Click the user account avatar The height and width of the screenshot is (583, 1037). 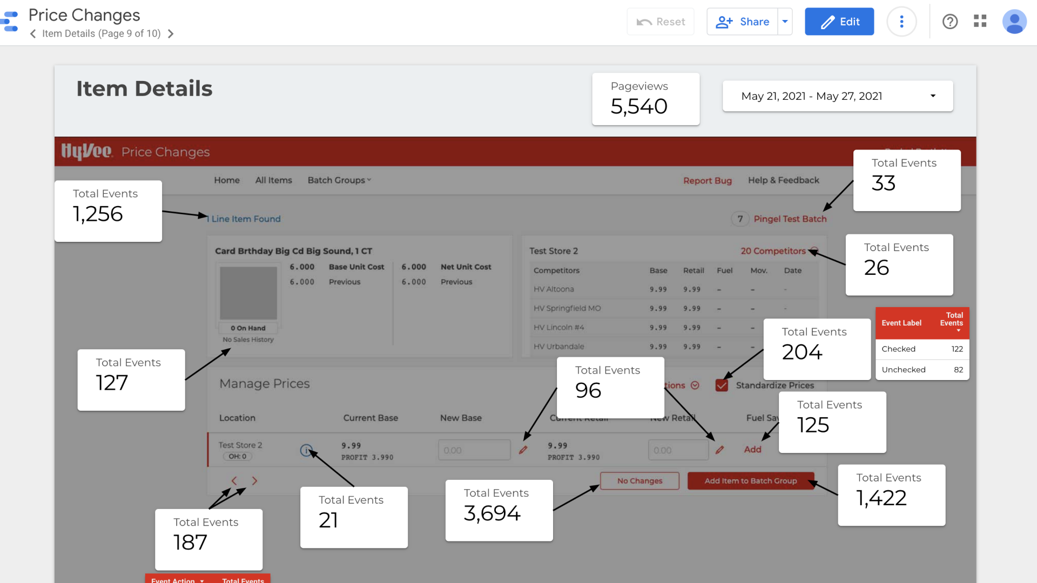[x=1014, y=22]
